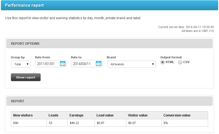The image size is (219, 134).
Task: Click into the Date from field 2011/01/01
Action: tap(47, 64)
